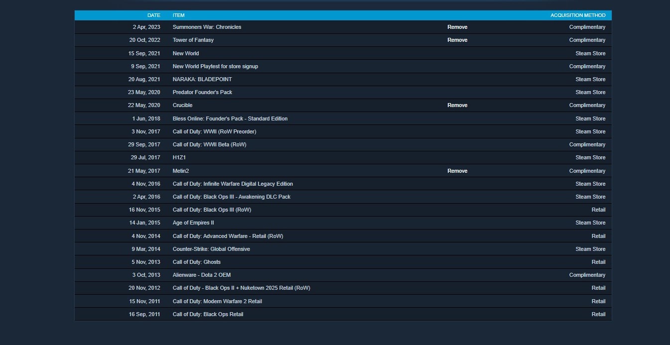Click Retail in the Black Ops Retail row
This screenshot has width=670, height=345.
[x=598, y=314]
